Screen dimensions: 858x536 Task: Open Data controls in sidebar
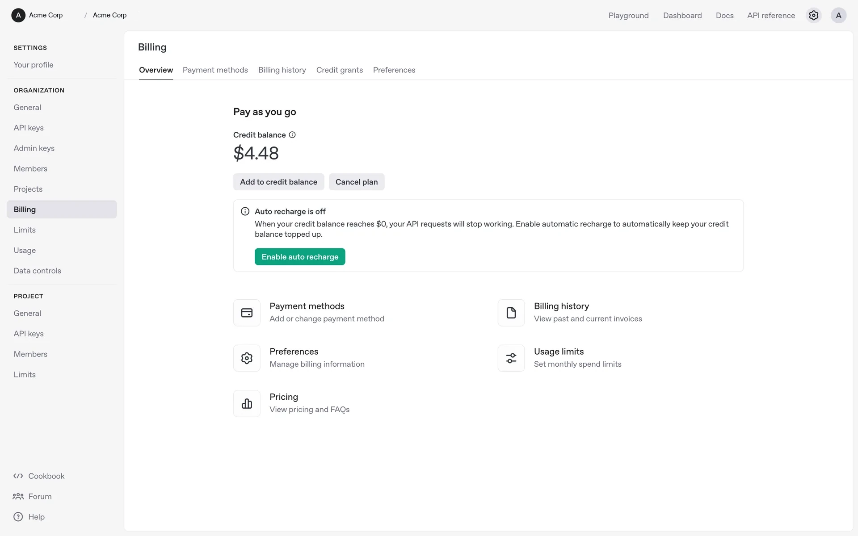(x=62, y=271)
